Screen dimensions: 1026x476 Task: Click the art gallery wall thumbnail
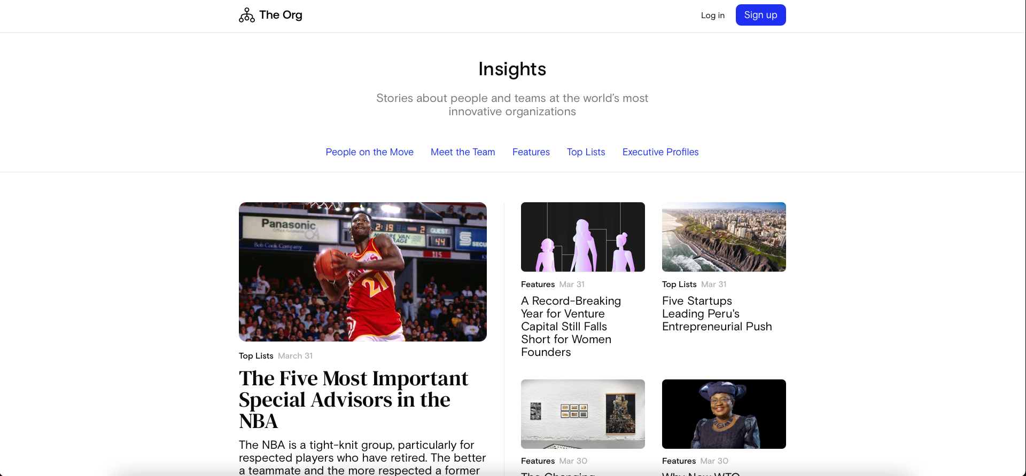tap(582, 414)
